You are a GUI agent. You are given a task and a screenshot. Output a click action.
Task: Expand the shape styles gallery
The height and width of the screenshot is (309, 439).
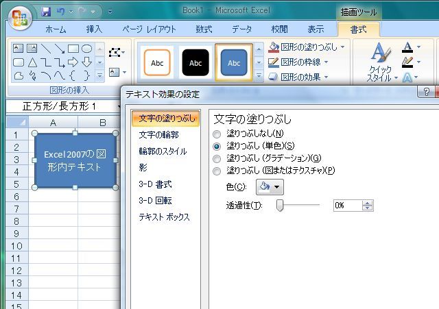pyautogui.click(x=259, y=76)
